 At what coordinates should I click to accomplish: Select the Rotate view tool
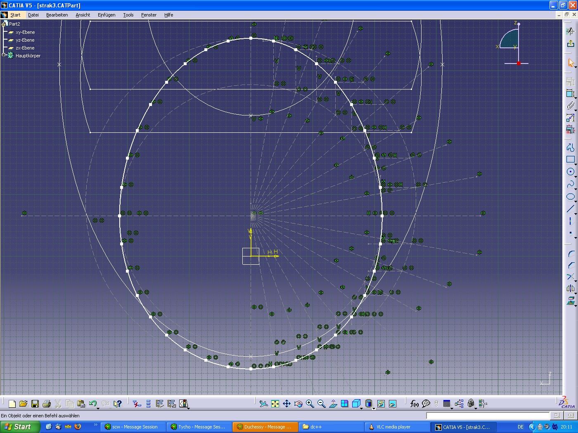(298, 404)
